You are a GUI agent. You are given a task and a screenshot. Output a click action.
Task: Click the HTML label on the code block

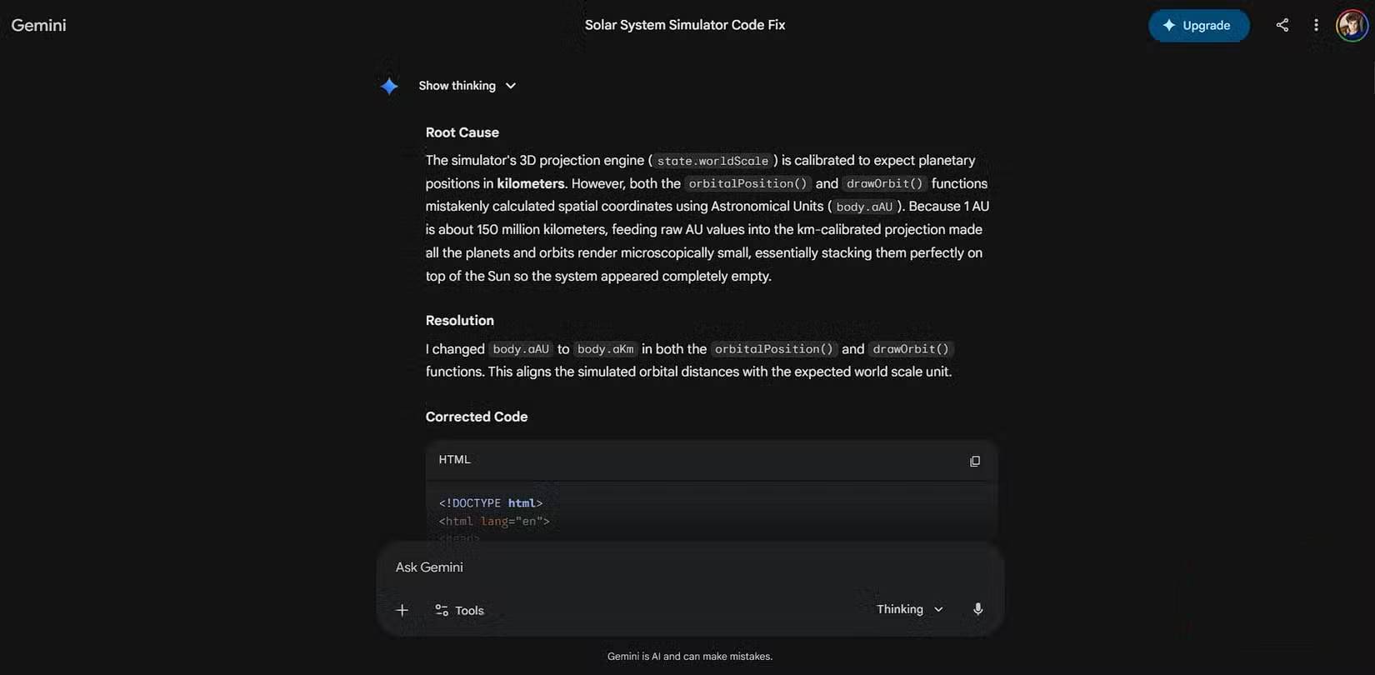tap(454, 459)
